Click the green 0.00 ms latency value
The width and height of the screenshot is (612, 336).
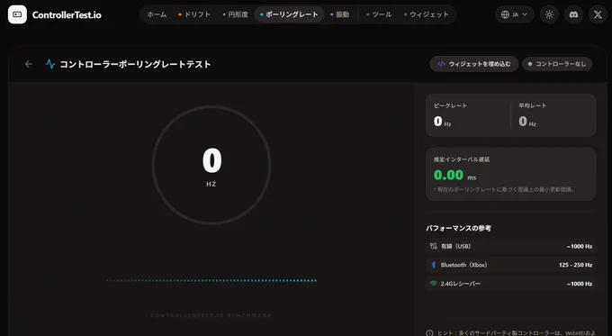coord(454,175)
